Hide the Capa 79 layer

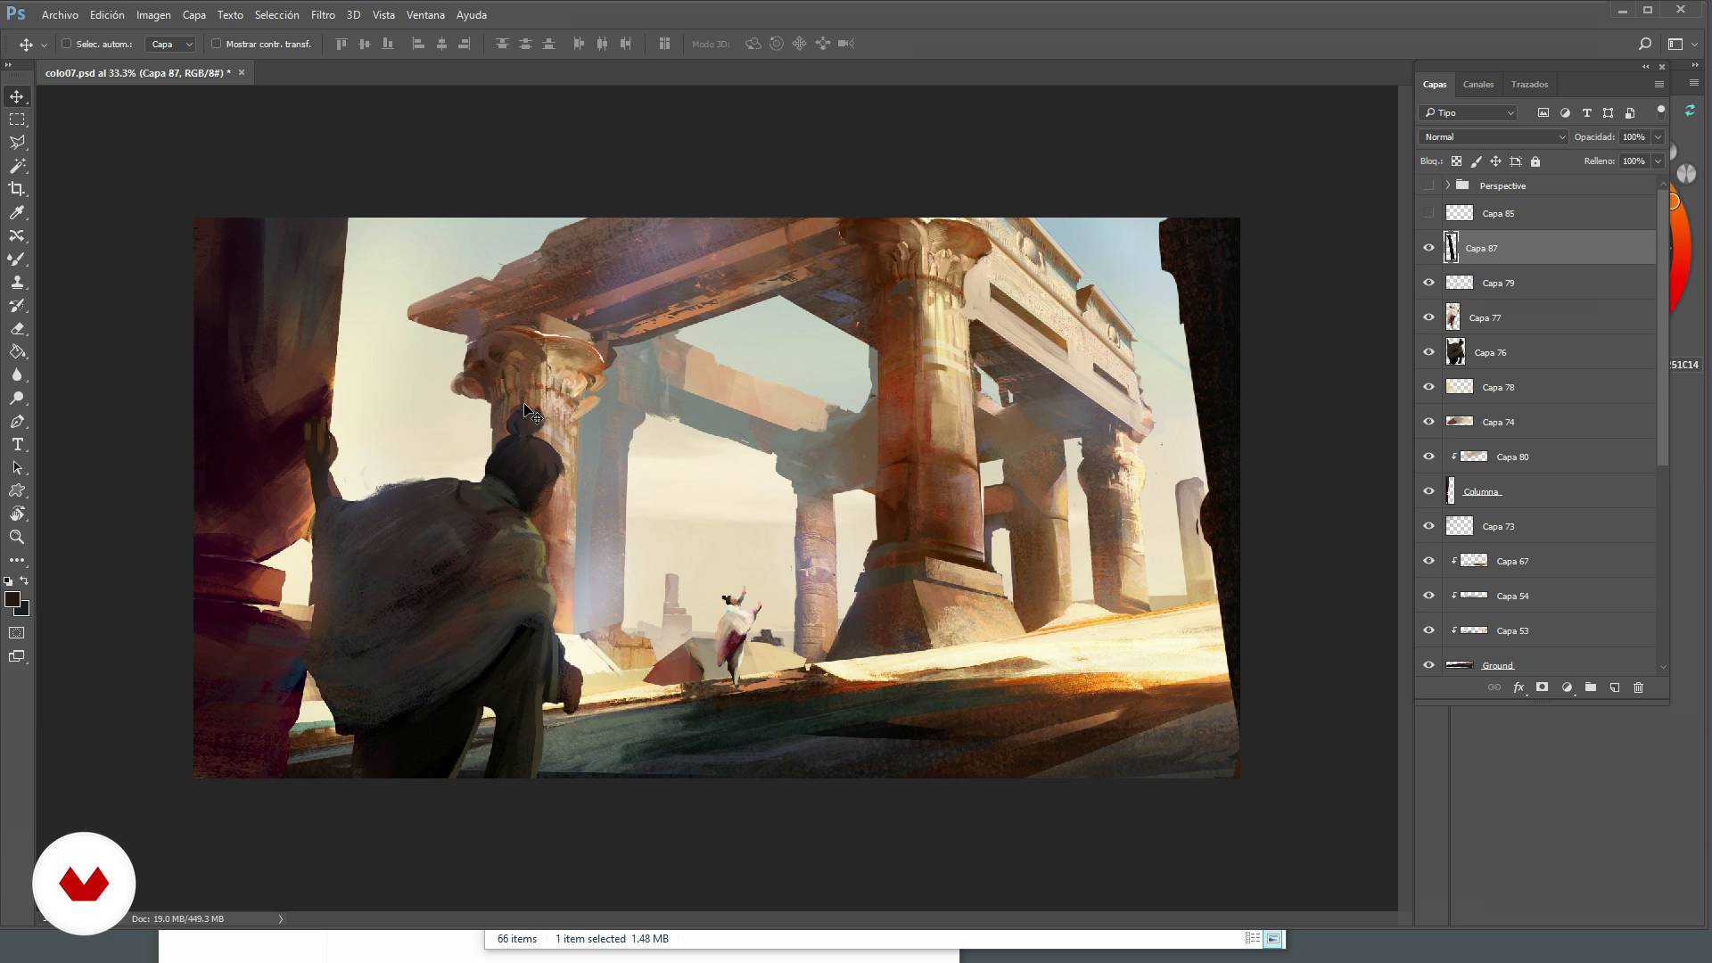coord(1428,283)
